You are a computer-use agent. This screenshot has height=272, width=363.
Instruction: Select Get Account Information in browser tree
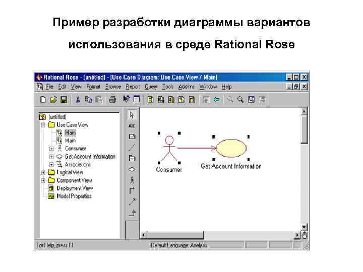[x=90, y=157]
